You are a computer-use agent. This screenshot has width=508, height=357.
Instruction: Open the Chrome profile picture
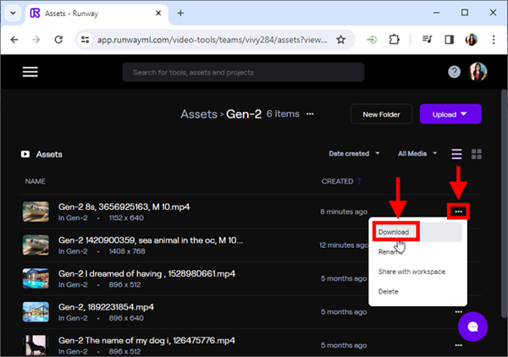(472, 40)
